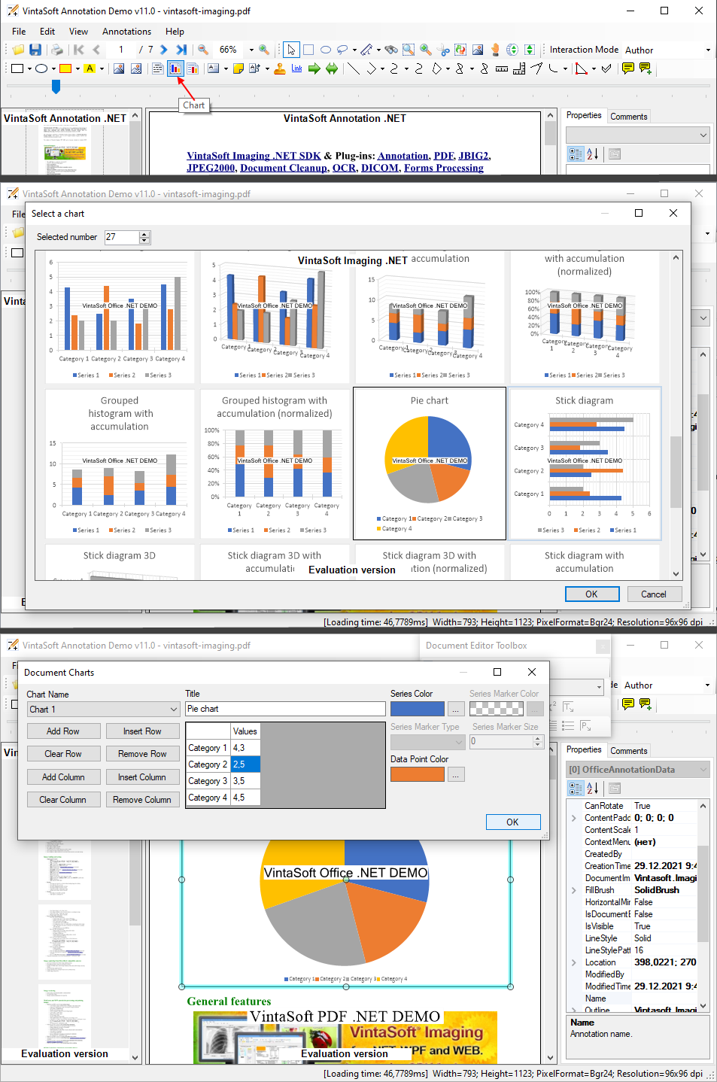This screenshot has height=1082, width=717.
Task: Choose the Link annotation tool
Action: tap(296, 68)
